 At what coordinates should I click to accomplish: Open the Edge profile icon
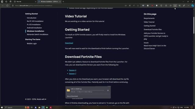click(x=2, y=2)
